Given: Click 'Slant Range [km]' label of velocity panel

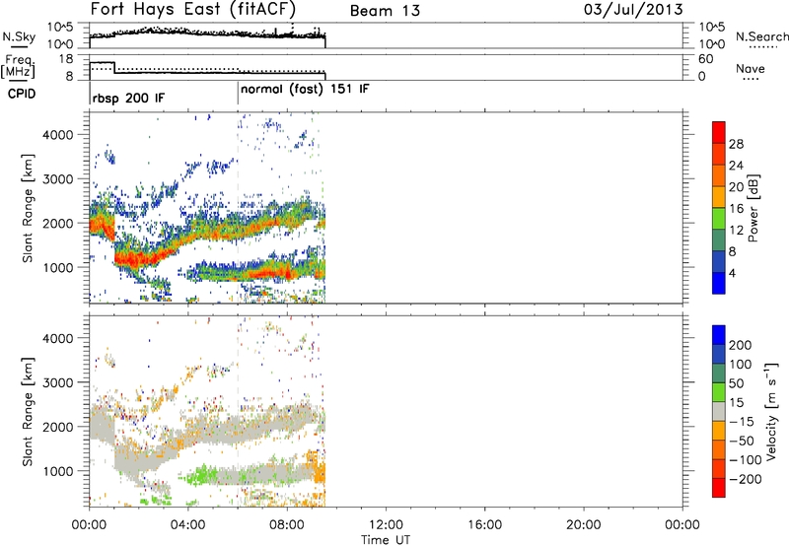Looking at the screenshot, I should [x=28, y=411].
